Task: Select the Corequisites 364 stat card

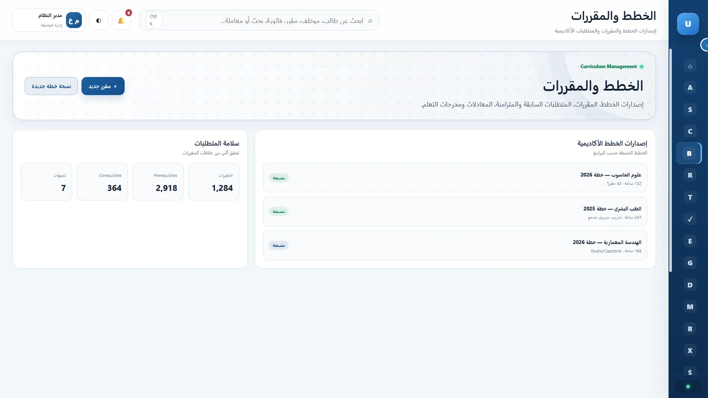Action: 102,182
